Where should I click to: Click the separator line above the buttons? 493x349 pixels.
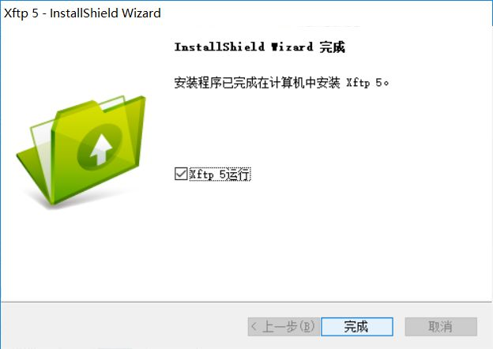click(x=246, y=302)
